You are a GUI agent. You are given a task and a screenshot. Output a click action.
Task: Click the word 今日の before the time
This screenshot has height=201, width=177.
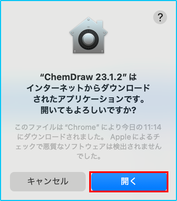132,127
